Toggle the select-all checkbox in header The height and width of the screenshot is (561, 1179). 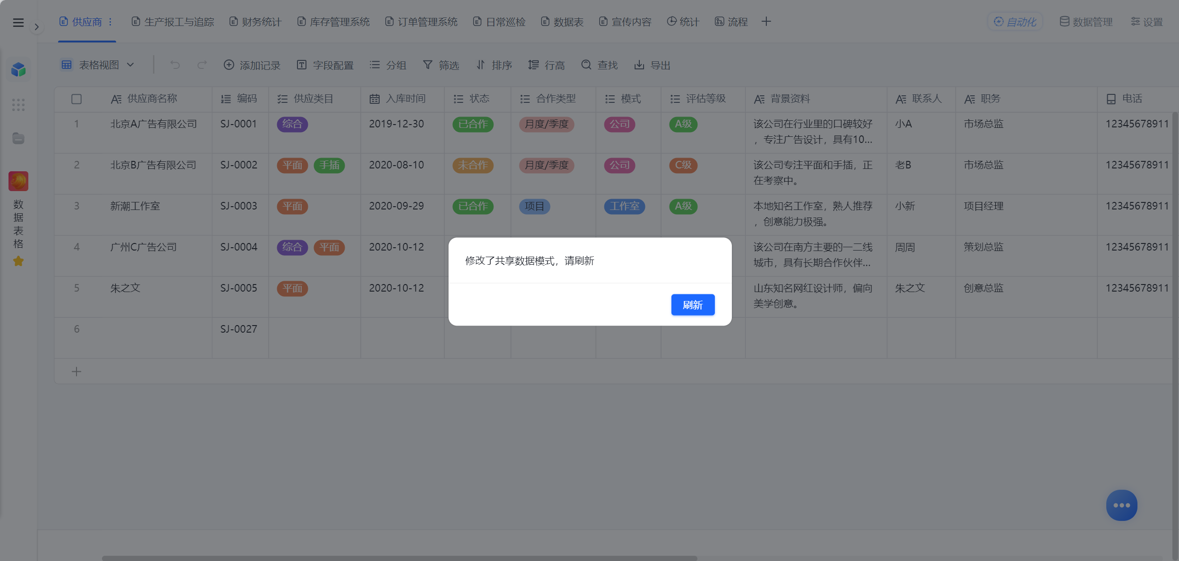(x=76, y=99)
